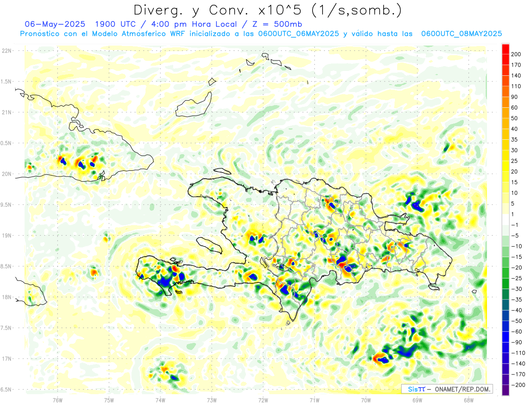The width and height of the screenshot is (526, 406).
Task: Click the color scale value -90
Action: click(x=517, y=342)
